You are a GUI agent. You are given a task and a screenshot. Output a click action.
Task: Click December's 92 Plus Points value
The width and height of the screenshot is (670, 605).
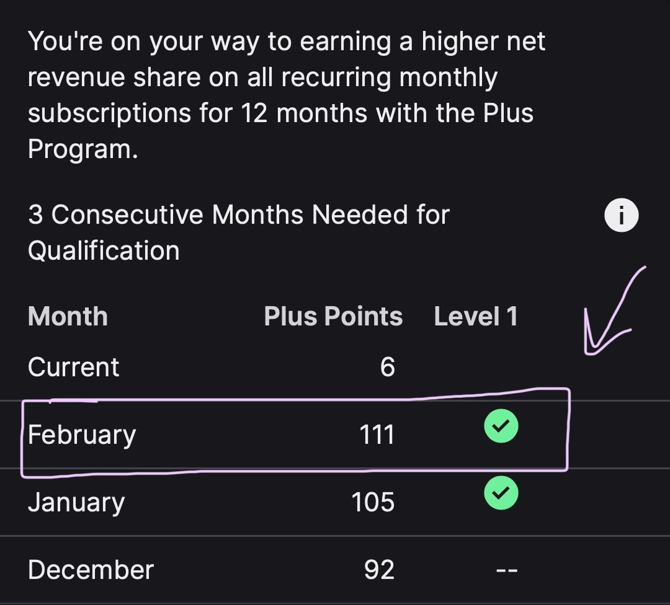point(379,570)
